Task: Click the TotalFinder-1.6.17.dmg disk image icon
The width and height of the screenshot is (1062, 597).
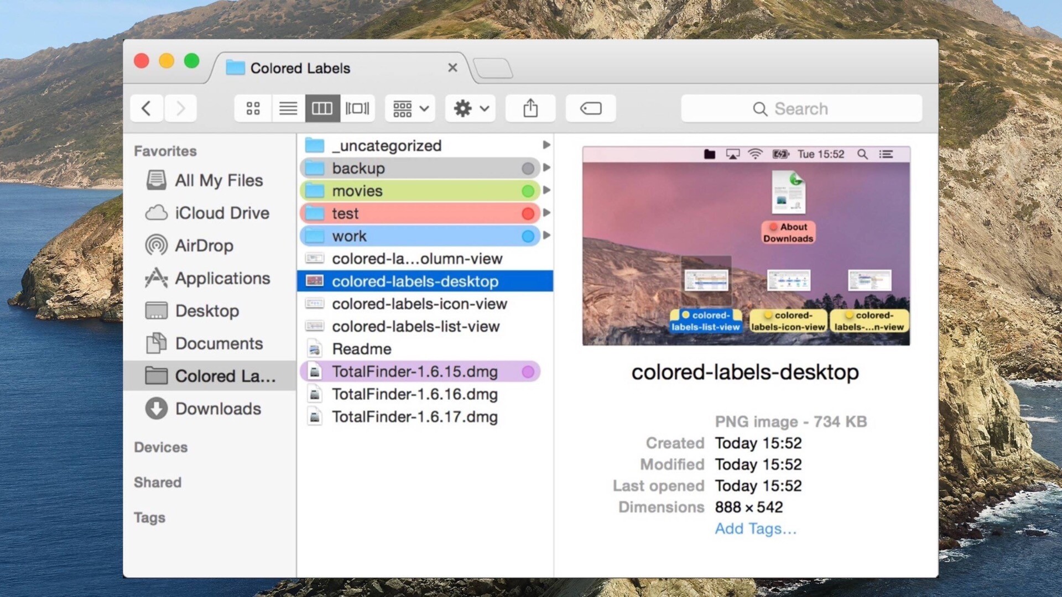Action: coord(315,417)
